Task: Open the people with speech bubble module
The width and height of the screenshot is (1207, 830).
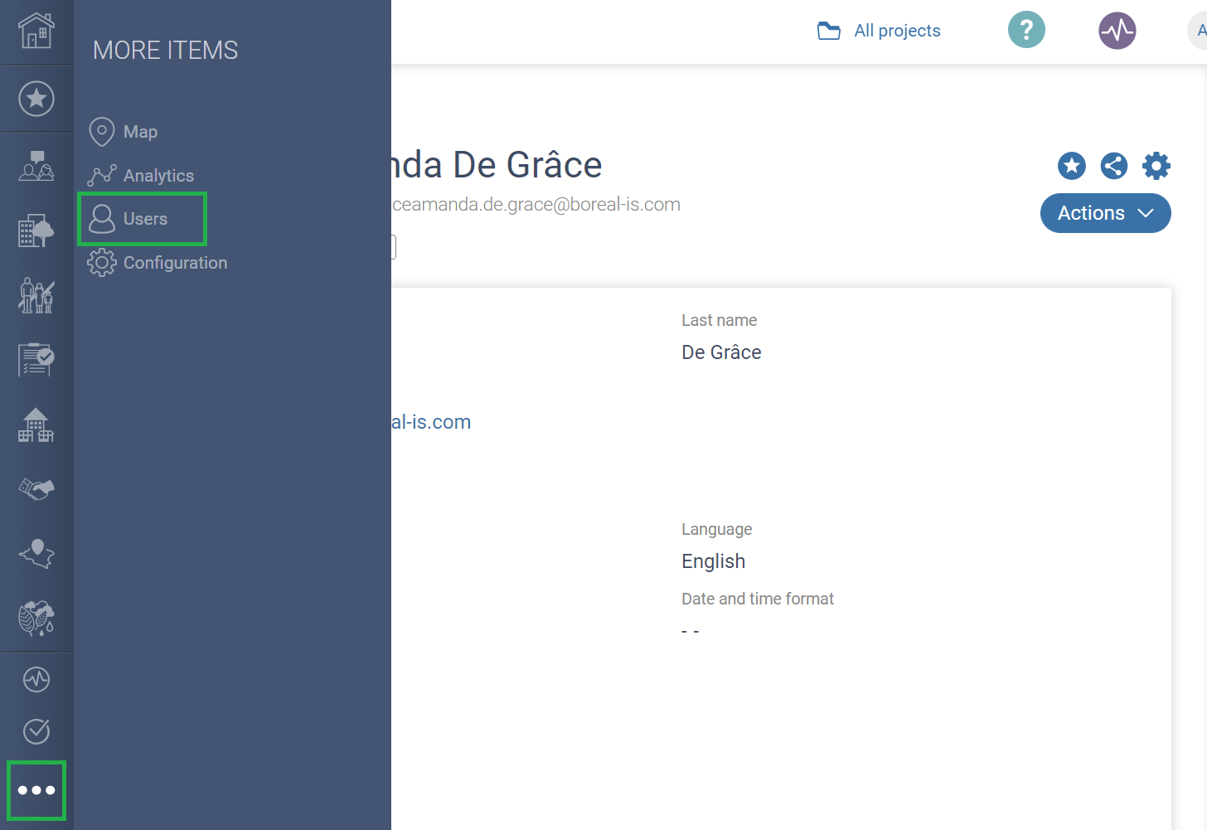Action: (36, 166)
